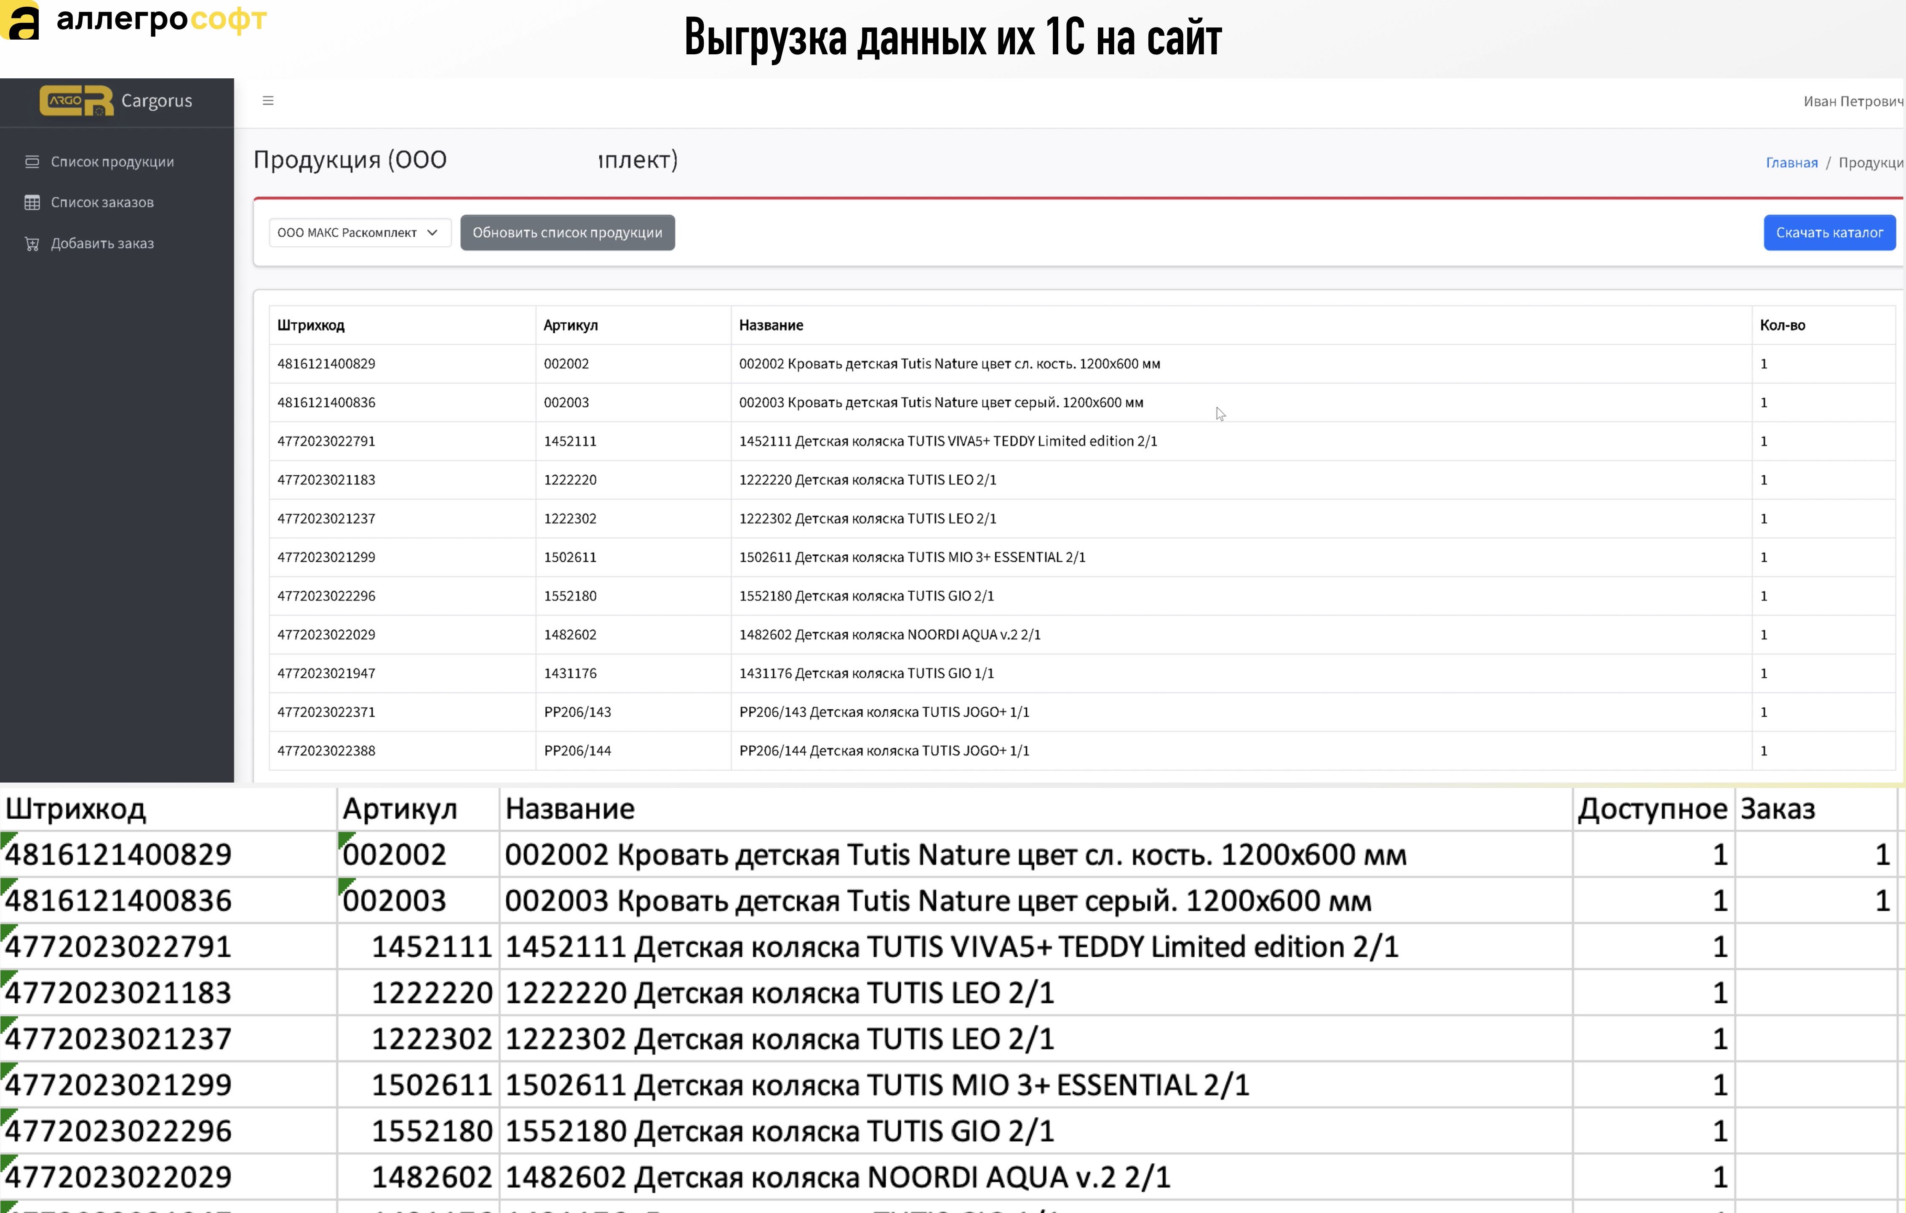Click article 1502611 in web table

tap(570, 557)
